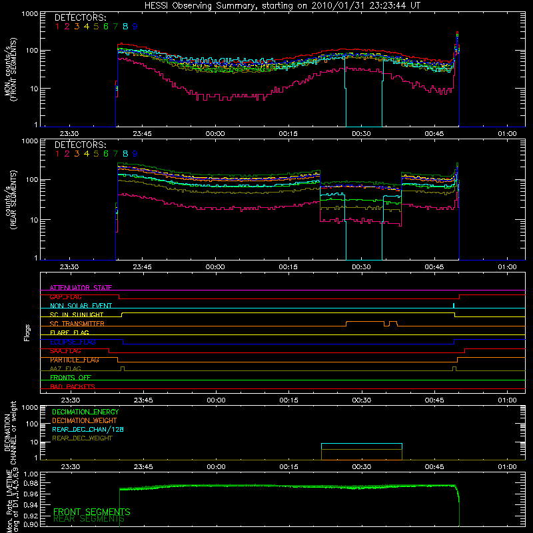Click detector number 7 in the front segments legend
The width and height of the screenshot is (533, 533).
click(115, 27)
